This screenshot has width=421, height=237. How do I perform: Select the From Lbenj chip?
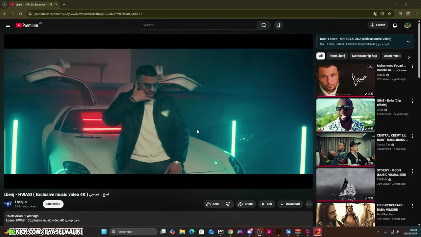(x=337, y=56)
